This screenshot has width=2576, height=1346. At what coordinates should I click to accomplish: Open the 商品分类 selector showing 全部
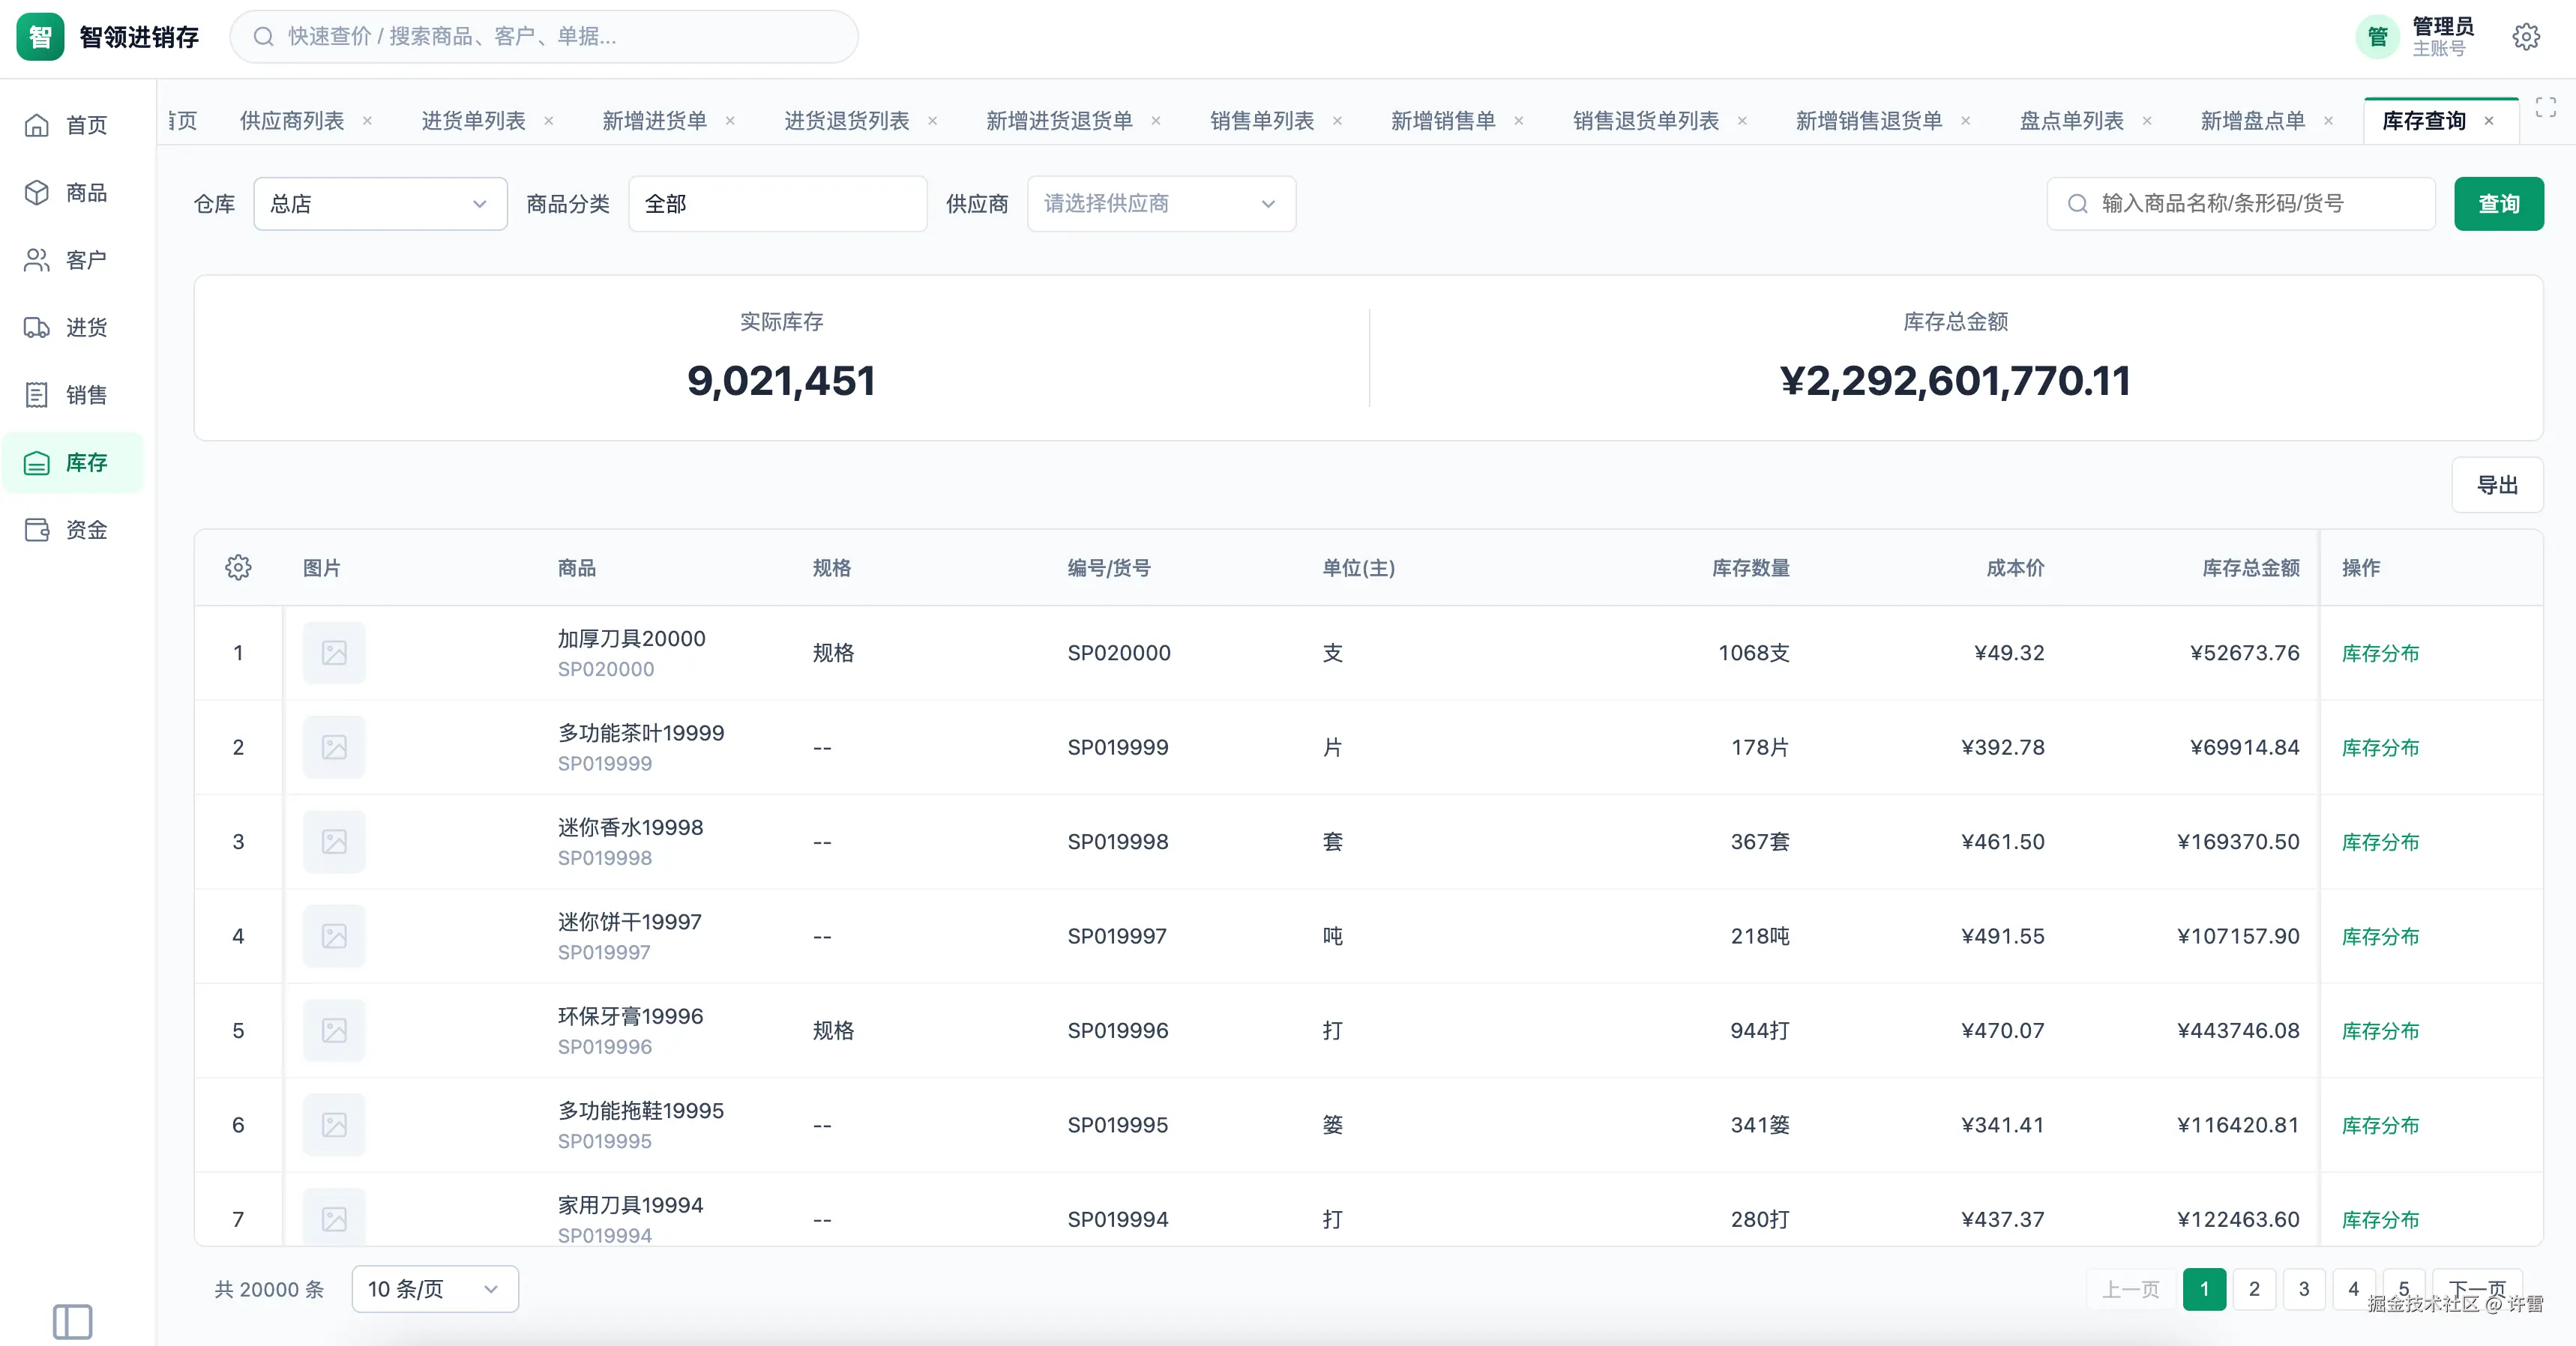[x=777, y=204]
